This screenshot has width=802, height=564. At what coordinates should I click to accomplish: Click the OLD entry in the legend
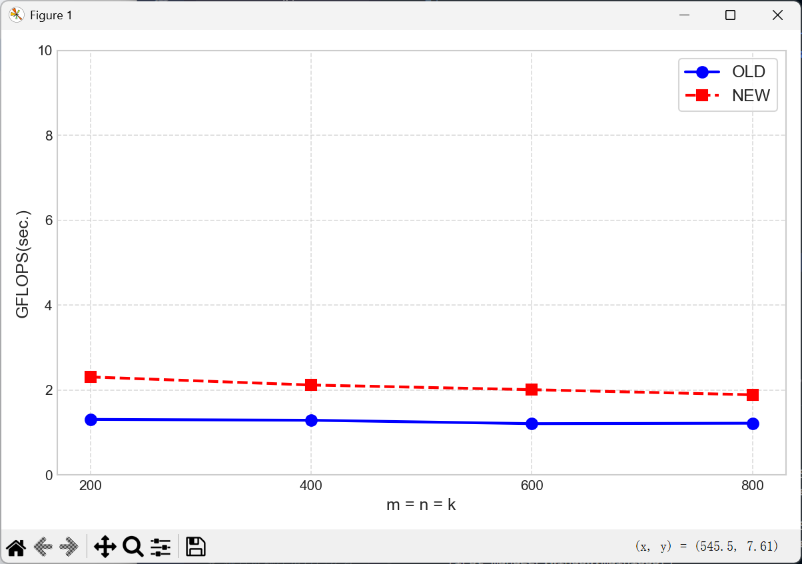(x=748, y=72)
